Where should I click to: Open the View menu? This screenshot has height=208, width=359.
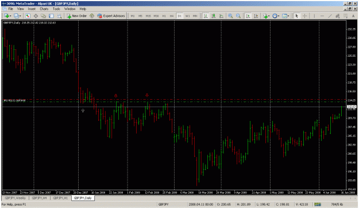(20, 9)
